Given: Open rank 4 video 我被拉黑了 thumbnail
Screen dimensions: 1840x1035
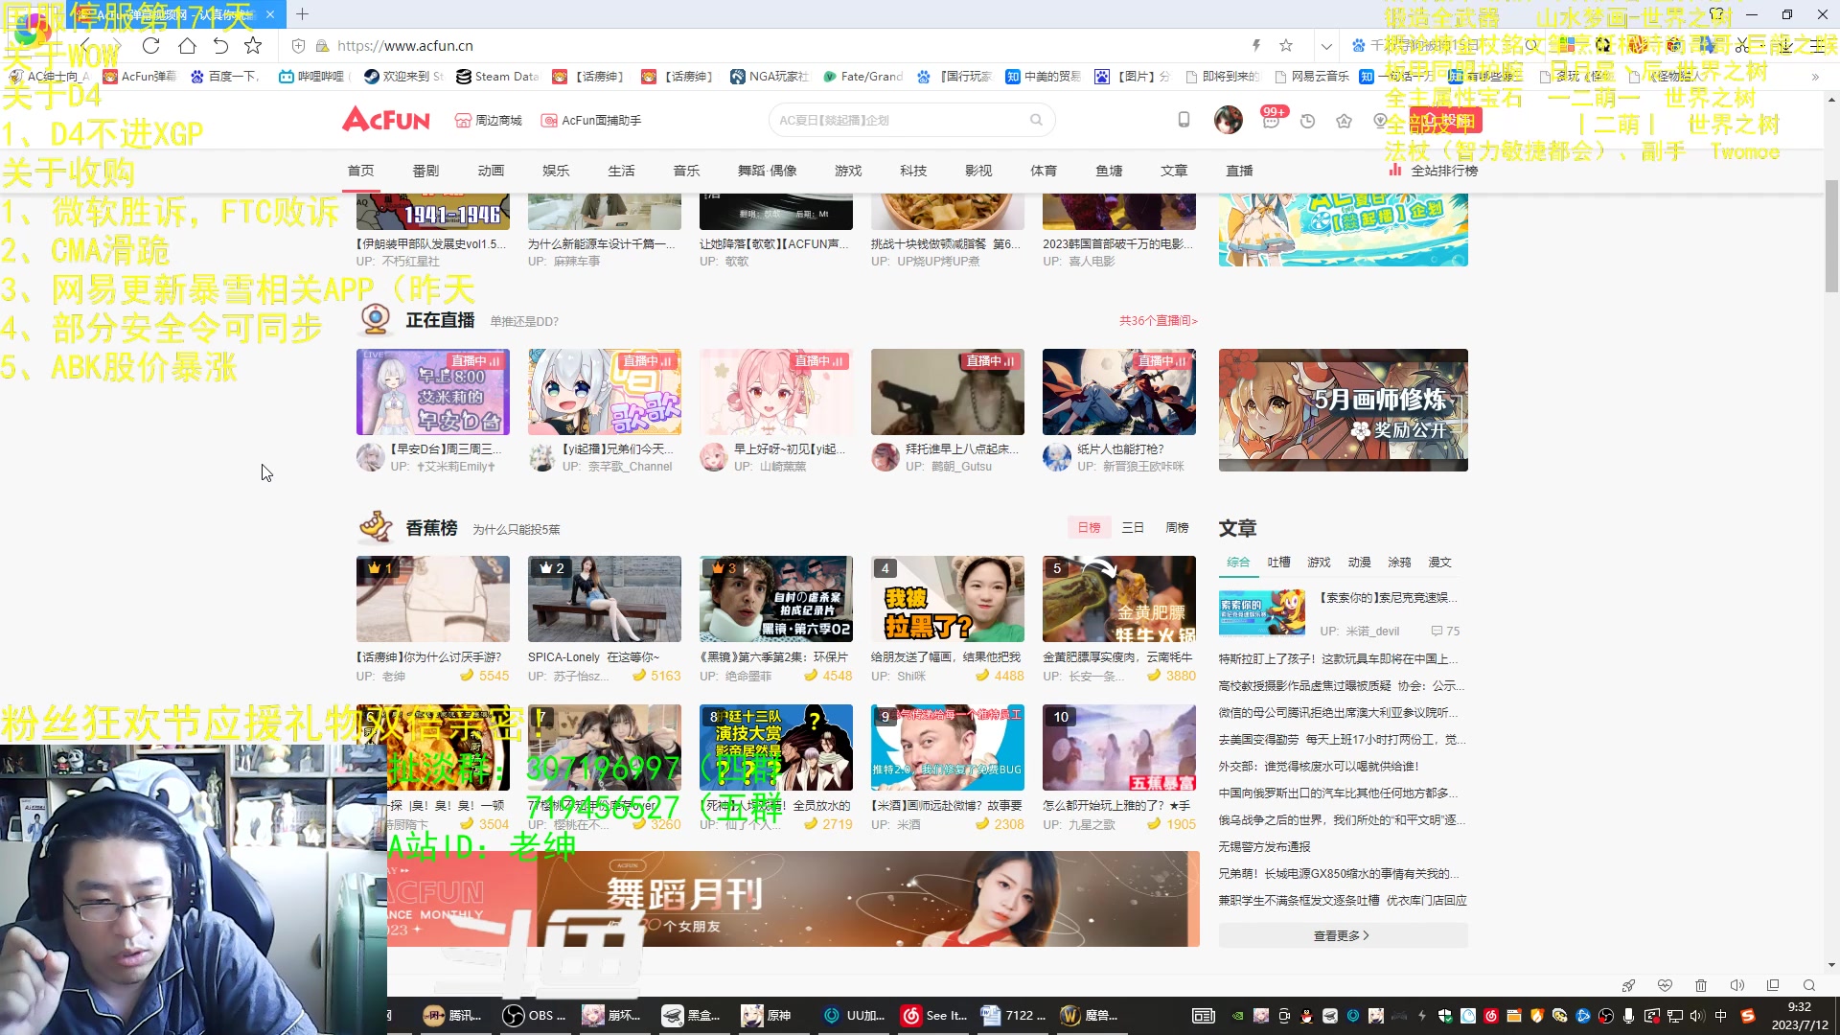Looking at the screenshot, I should pyautogui.click(x=947, y=599).
